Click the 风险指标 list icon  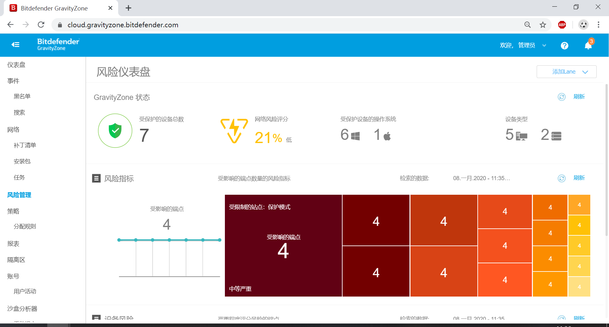[96, 178]
